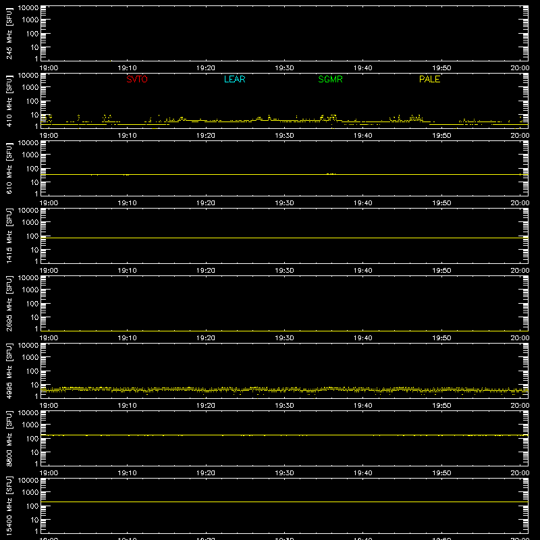The height and width of the screenshot is (540, 540).
Task: Click 19:10 time label under 245 MHz panel
Action: point(127,68)
